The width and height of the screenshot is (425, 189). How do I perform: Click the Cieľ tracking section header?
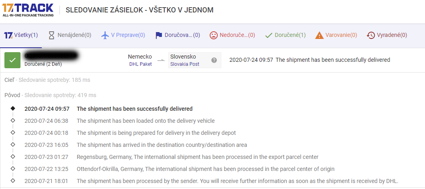click(9, 80)
